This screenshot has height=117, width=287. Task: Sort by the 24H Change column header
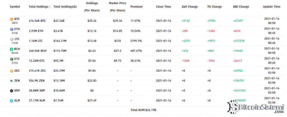[x=190, y=6]
